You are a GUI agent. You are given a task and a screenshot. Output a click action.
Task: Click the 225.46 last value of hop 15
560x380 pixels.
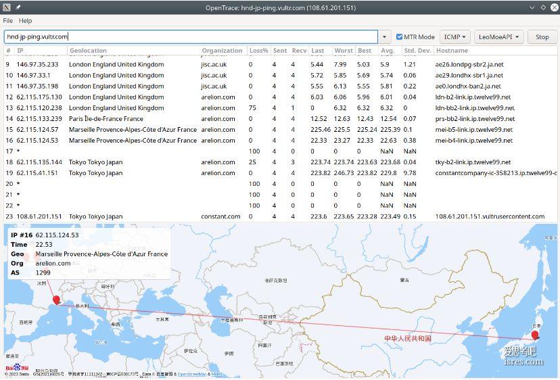point(321,129)
